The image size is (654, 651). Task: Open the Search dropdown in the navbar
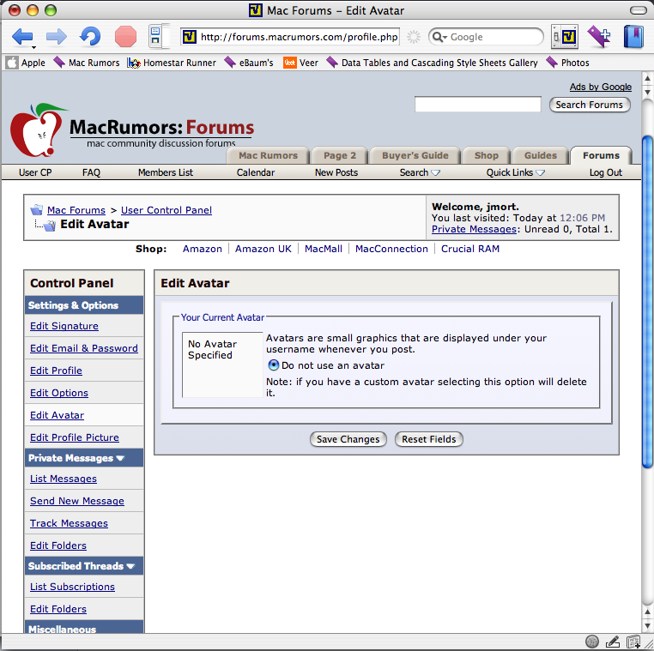click(420, 172)
